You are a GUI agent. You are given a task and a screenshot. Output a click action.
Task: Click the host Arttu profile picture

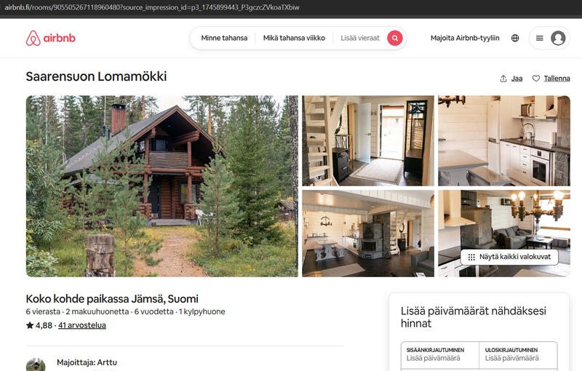36,364
